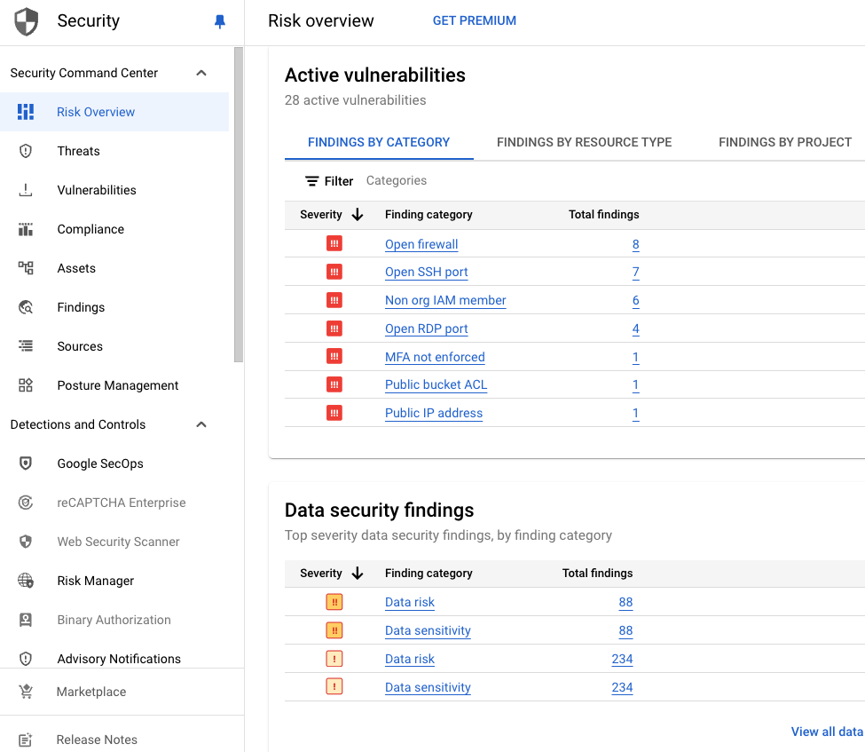Click GET PREMIUM in the header
The width and height of the screenshot is (865, 752).
click(475, 20)
